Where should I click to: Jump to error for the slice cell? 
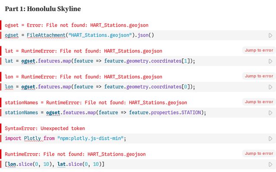[259, 154]
